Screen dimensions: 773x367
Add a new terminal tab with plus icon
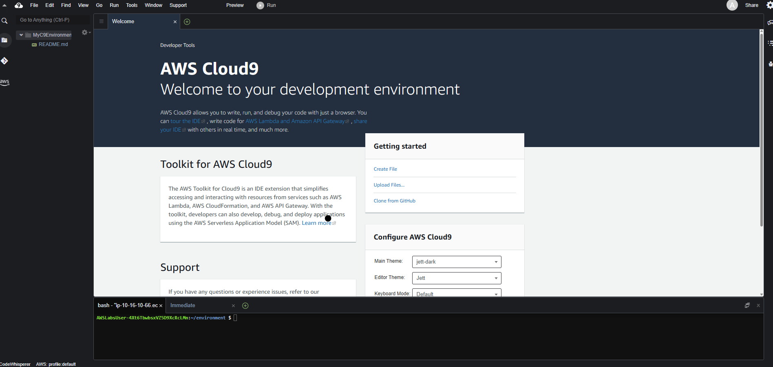pyautogui.click(x=245, y=306)
